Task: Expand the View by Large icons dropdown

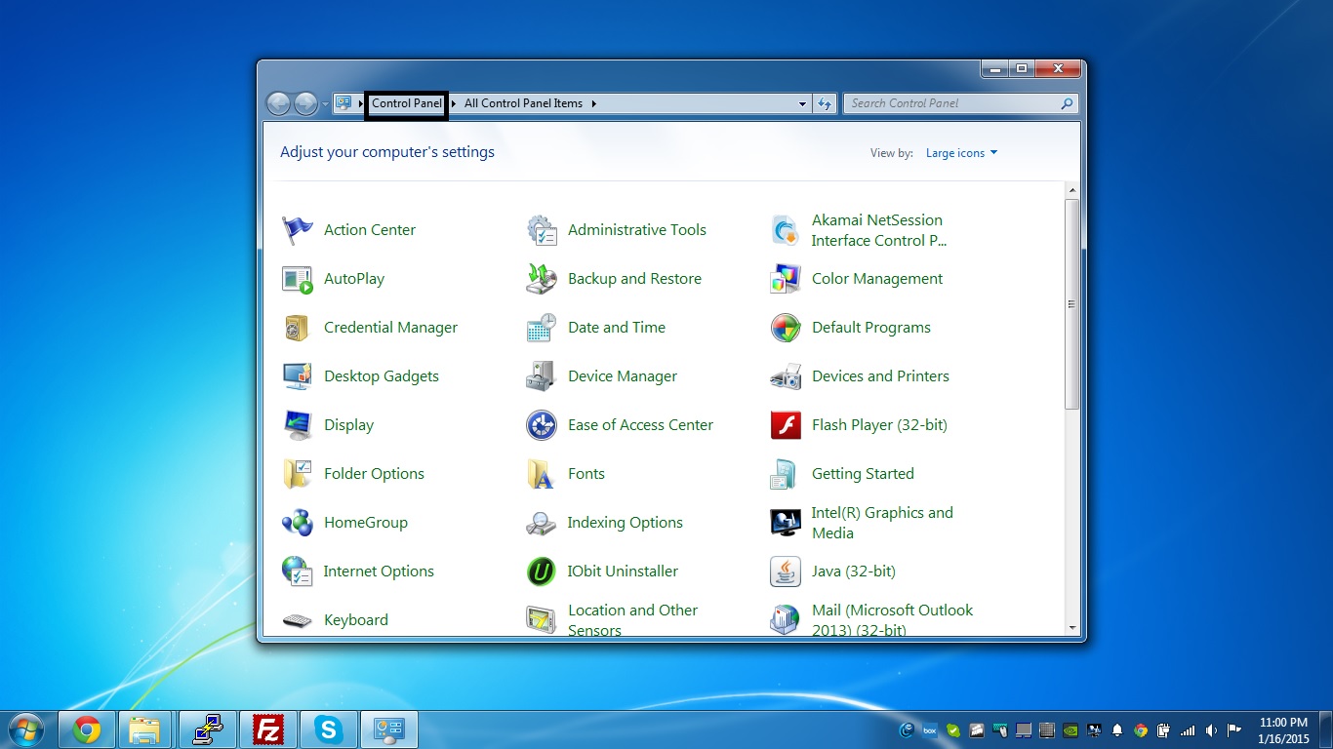Action: [x=962, y=153]
